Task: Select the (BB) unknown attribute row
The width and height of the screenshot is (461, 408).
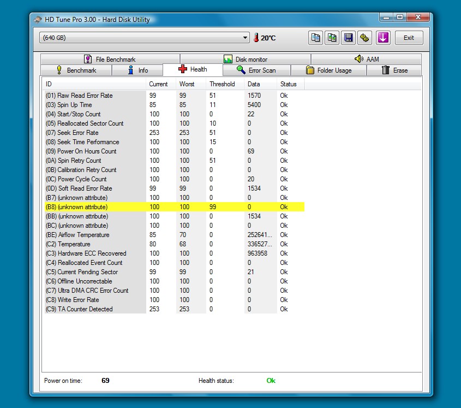Action: (x=175, y=216)
